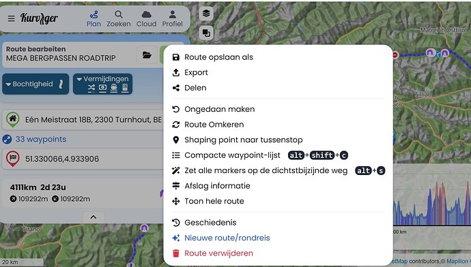Viewport: 471px width, 267px height.
Task: Open saved routes folder icon
Action: tap(147, 55)
